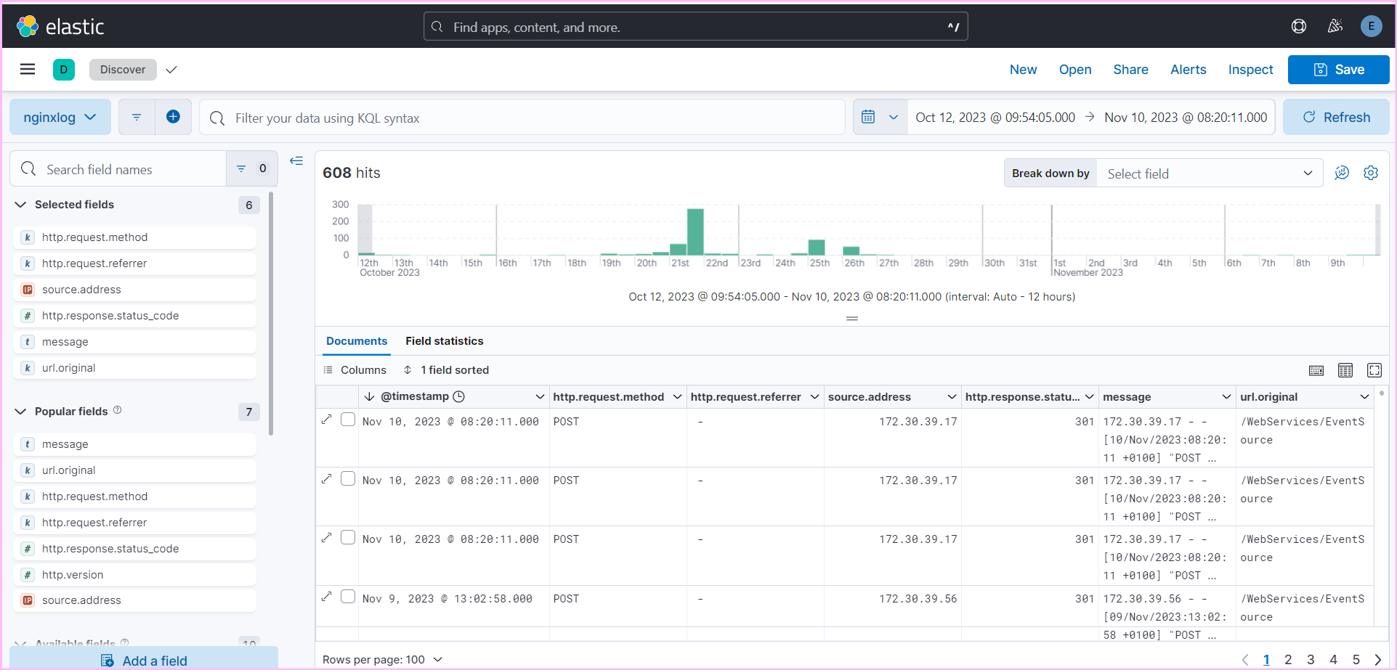Click the clock icon in @timestamp header
This screenshot has height=670, width=1397.
(x=459, y=396)
